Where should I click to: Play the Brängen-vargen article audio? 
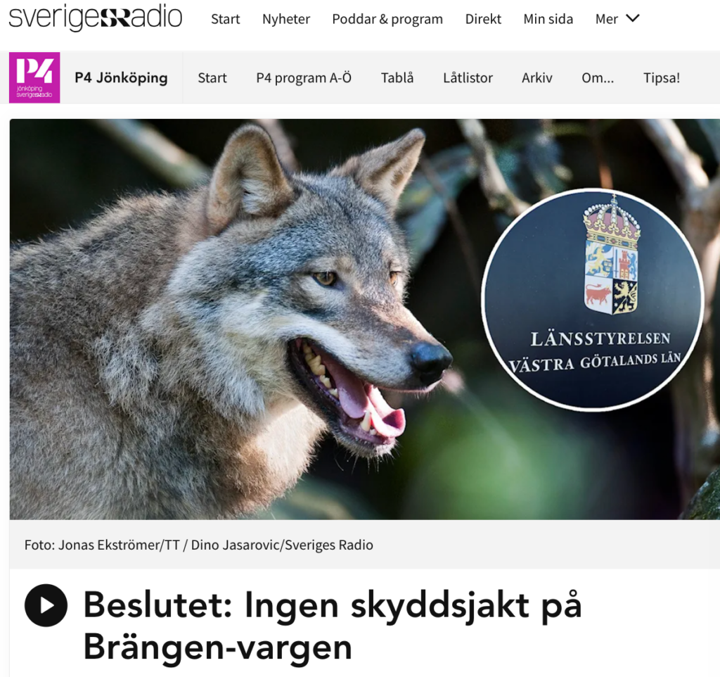(x=46, y=605)
